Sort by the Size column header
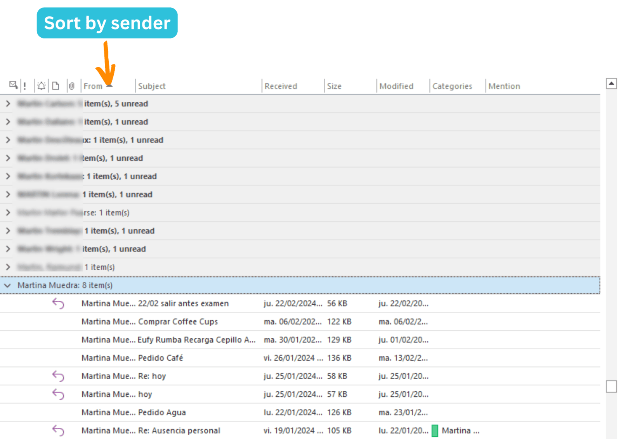 click(334, 86)
